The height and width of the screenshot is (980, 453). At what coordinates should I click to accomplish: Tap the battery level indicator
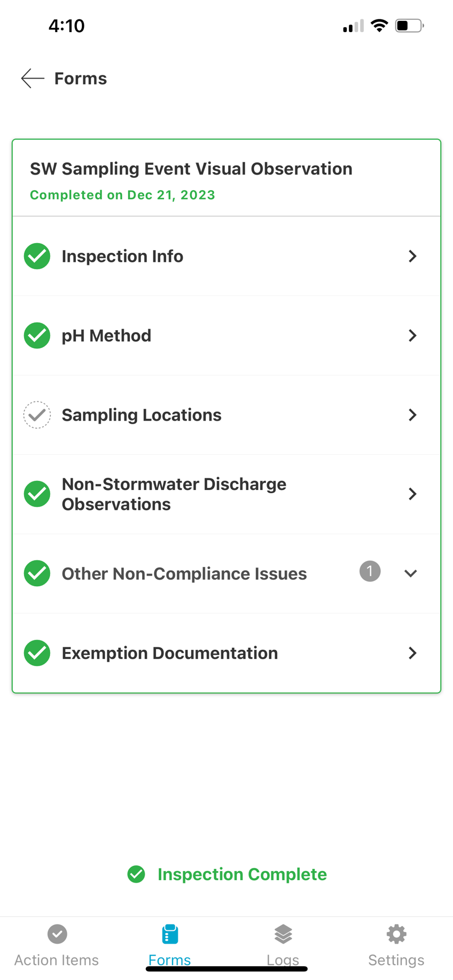[x=409, y=25]
